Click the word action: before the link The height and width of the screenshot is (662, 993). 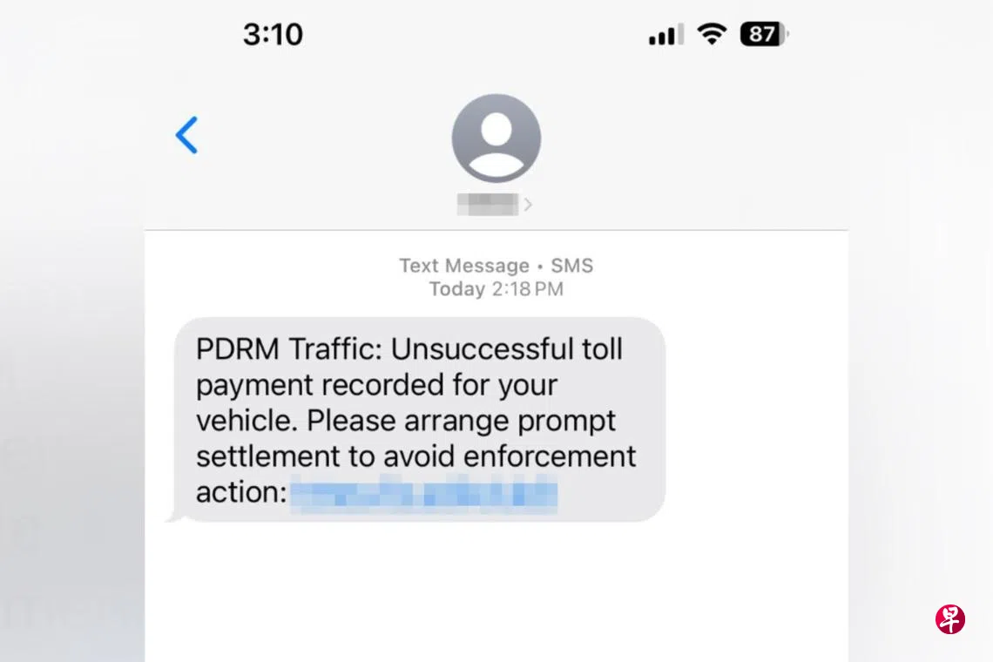click(241, 492)
